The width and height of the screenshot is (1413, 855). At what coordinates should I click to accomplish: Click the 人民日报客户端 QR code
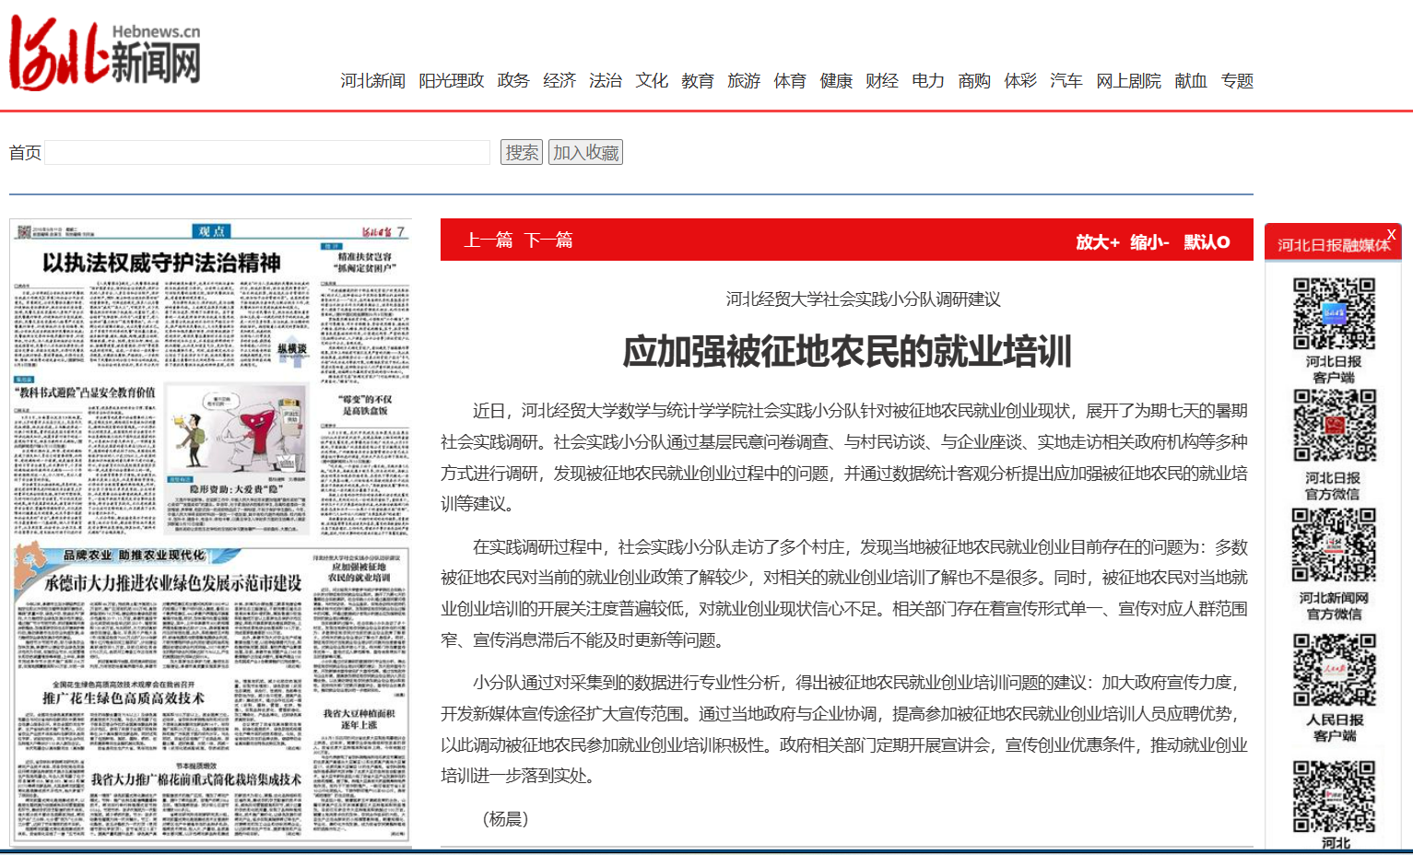click(1334, 670)
